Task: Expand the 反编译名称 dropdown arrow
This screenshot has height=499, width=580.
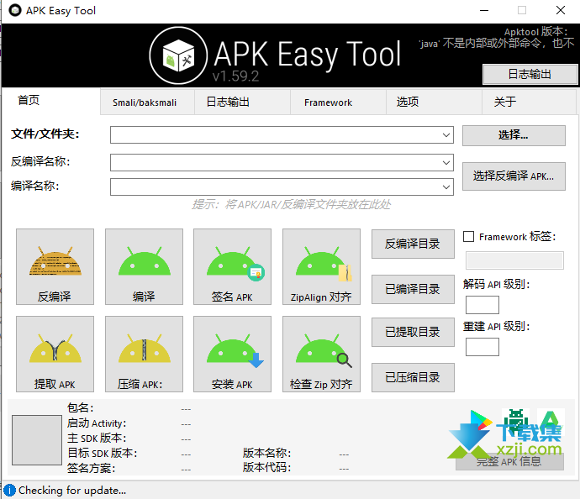Action: (x=446, y=163)
